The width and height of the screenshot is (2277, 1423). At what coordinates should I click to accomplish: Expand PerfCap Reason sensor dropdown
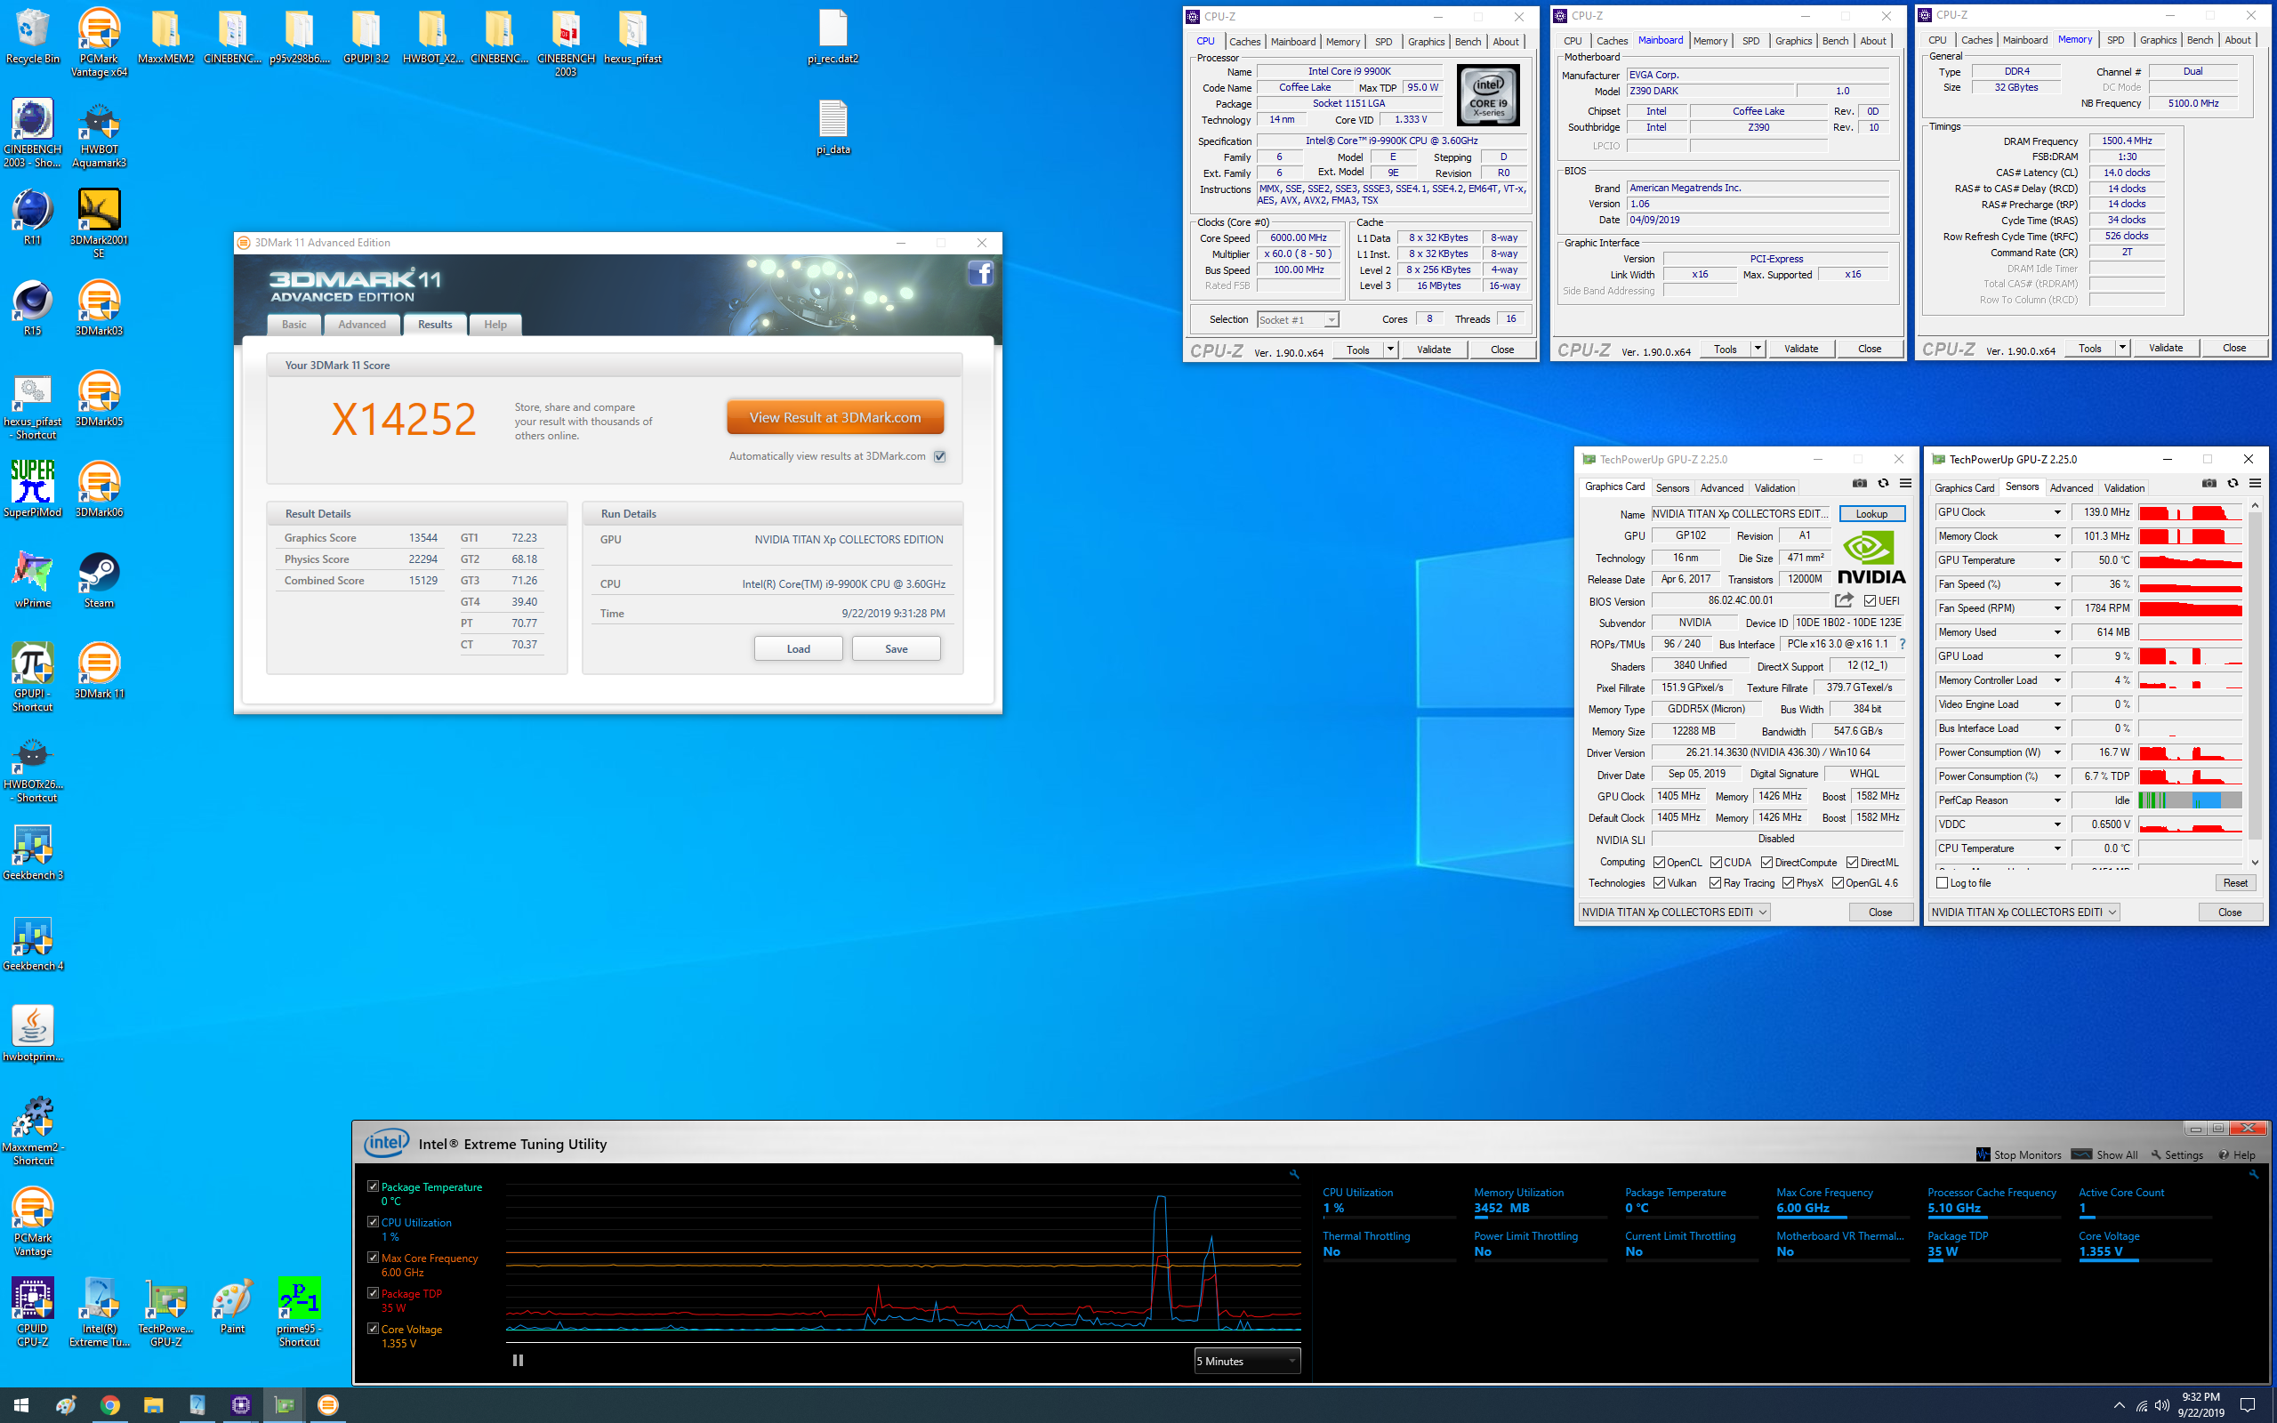tap(2056, 800)
